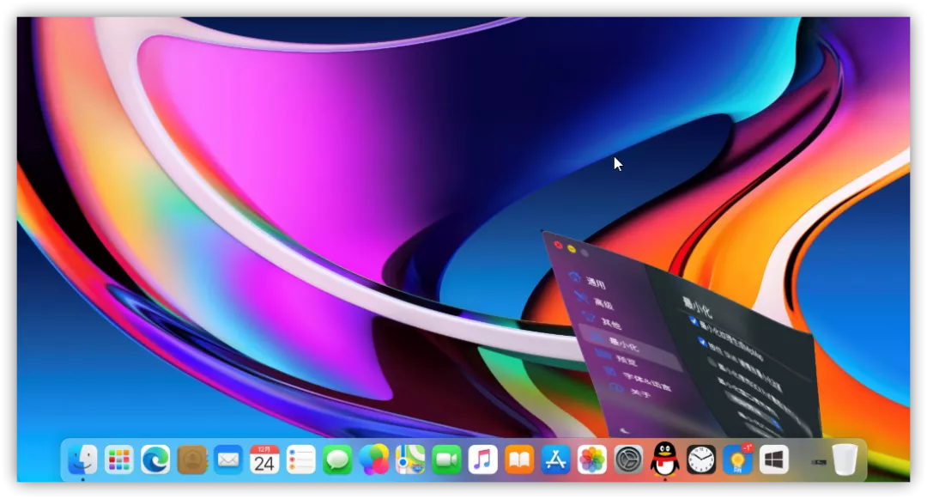This screenshot has height=499, width=927.
Task: Toggle second checked checkbox under 最小化
Action: point(702,342)
